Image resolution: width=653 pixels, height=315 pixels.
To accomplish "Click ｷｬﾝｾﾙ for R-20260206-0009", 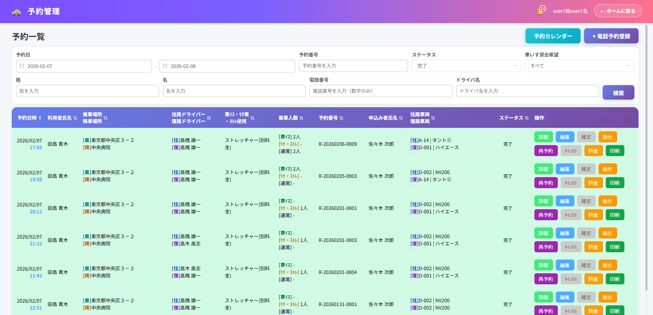I will click(571, 151).
